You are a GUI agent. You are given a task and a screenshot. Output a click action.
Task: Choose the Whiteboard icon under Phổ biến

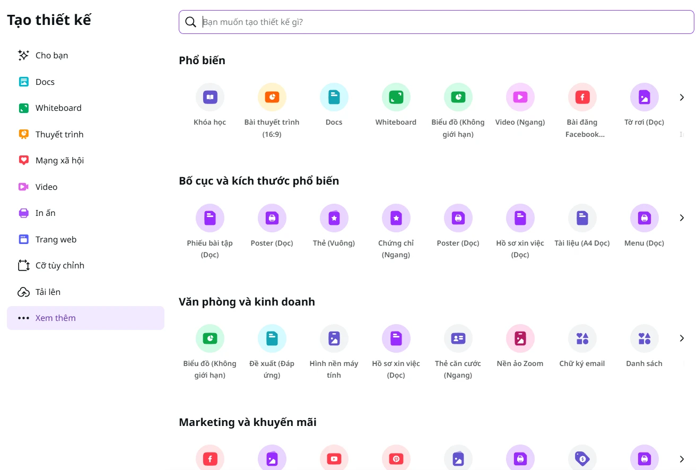396,97
